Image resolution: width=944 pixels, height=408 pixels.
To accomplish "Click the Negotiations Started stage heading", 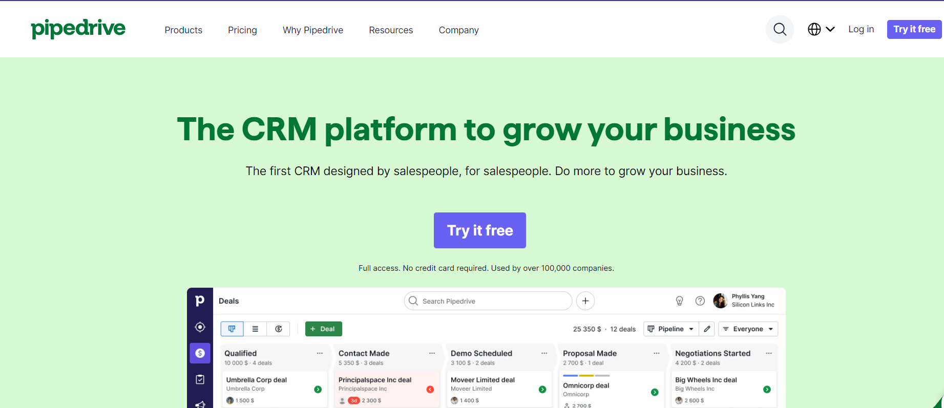I will coord(712,353).
